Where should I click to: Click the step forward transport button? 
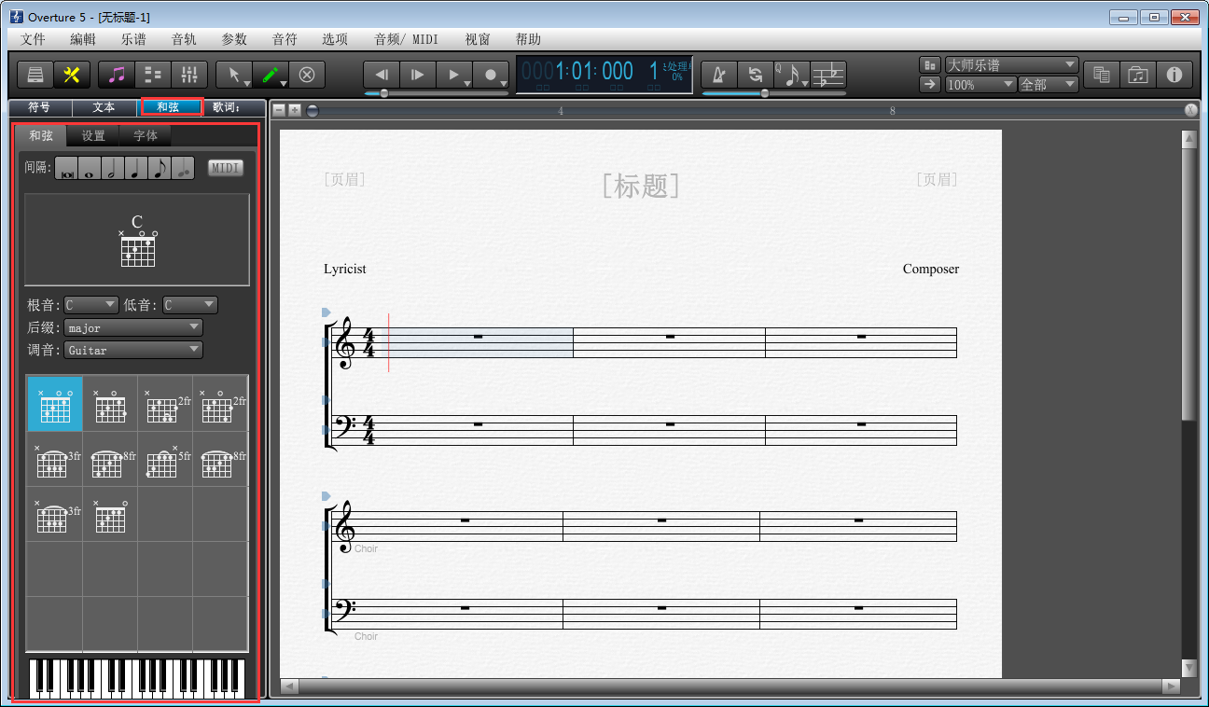coord(418,75)
